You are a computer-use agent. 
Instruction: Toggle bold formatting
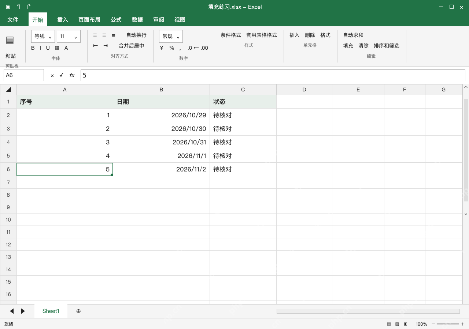[x=33, y=48]
